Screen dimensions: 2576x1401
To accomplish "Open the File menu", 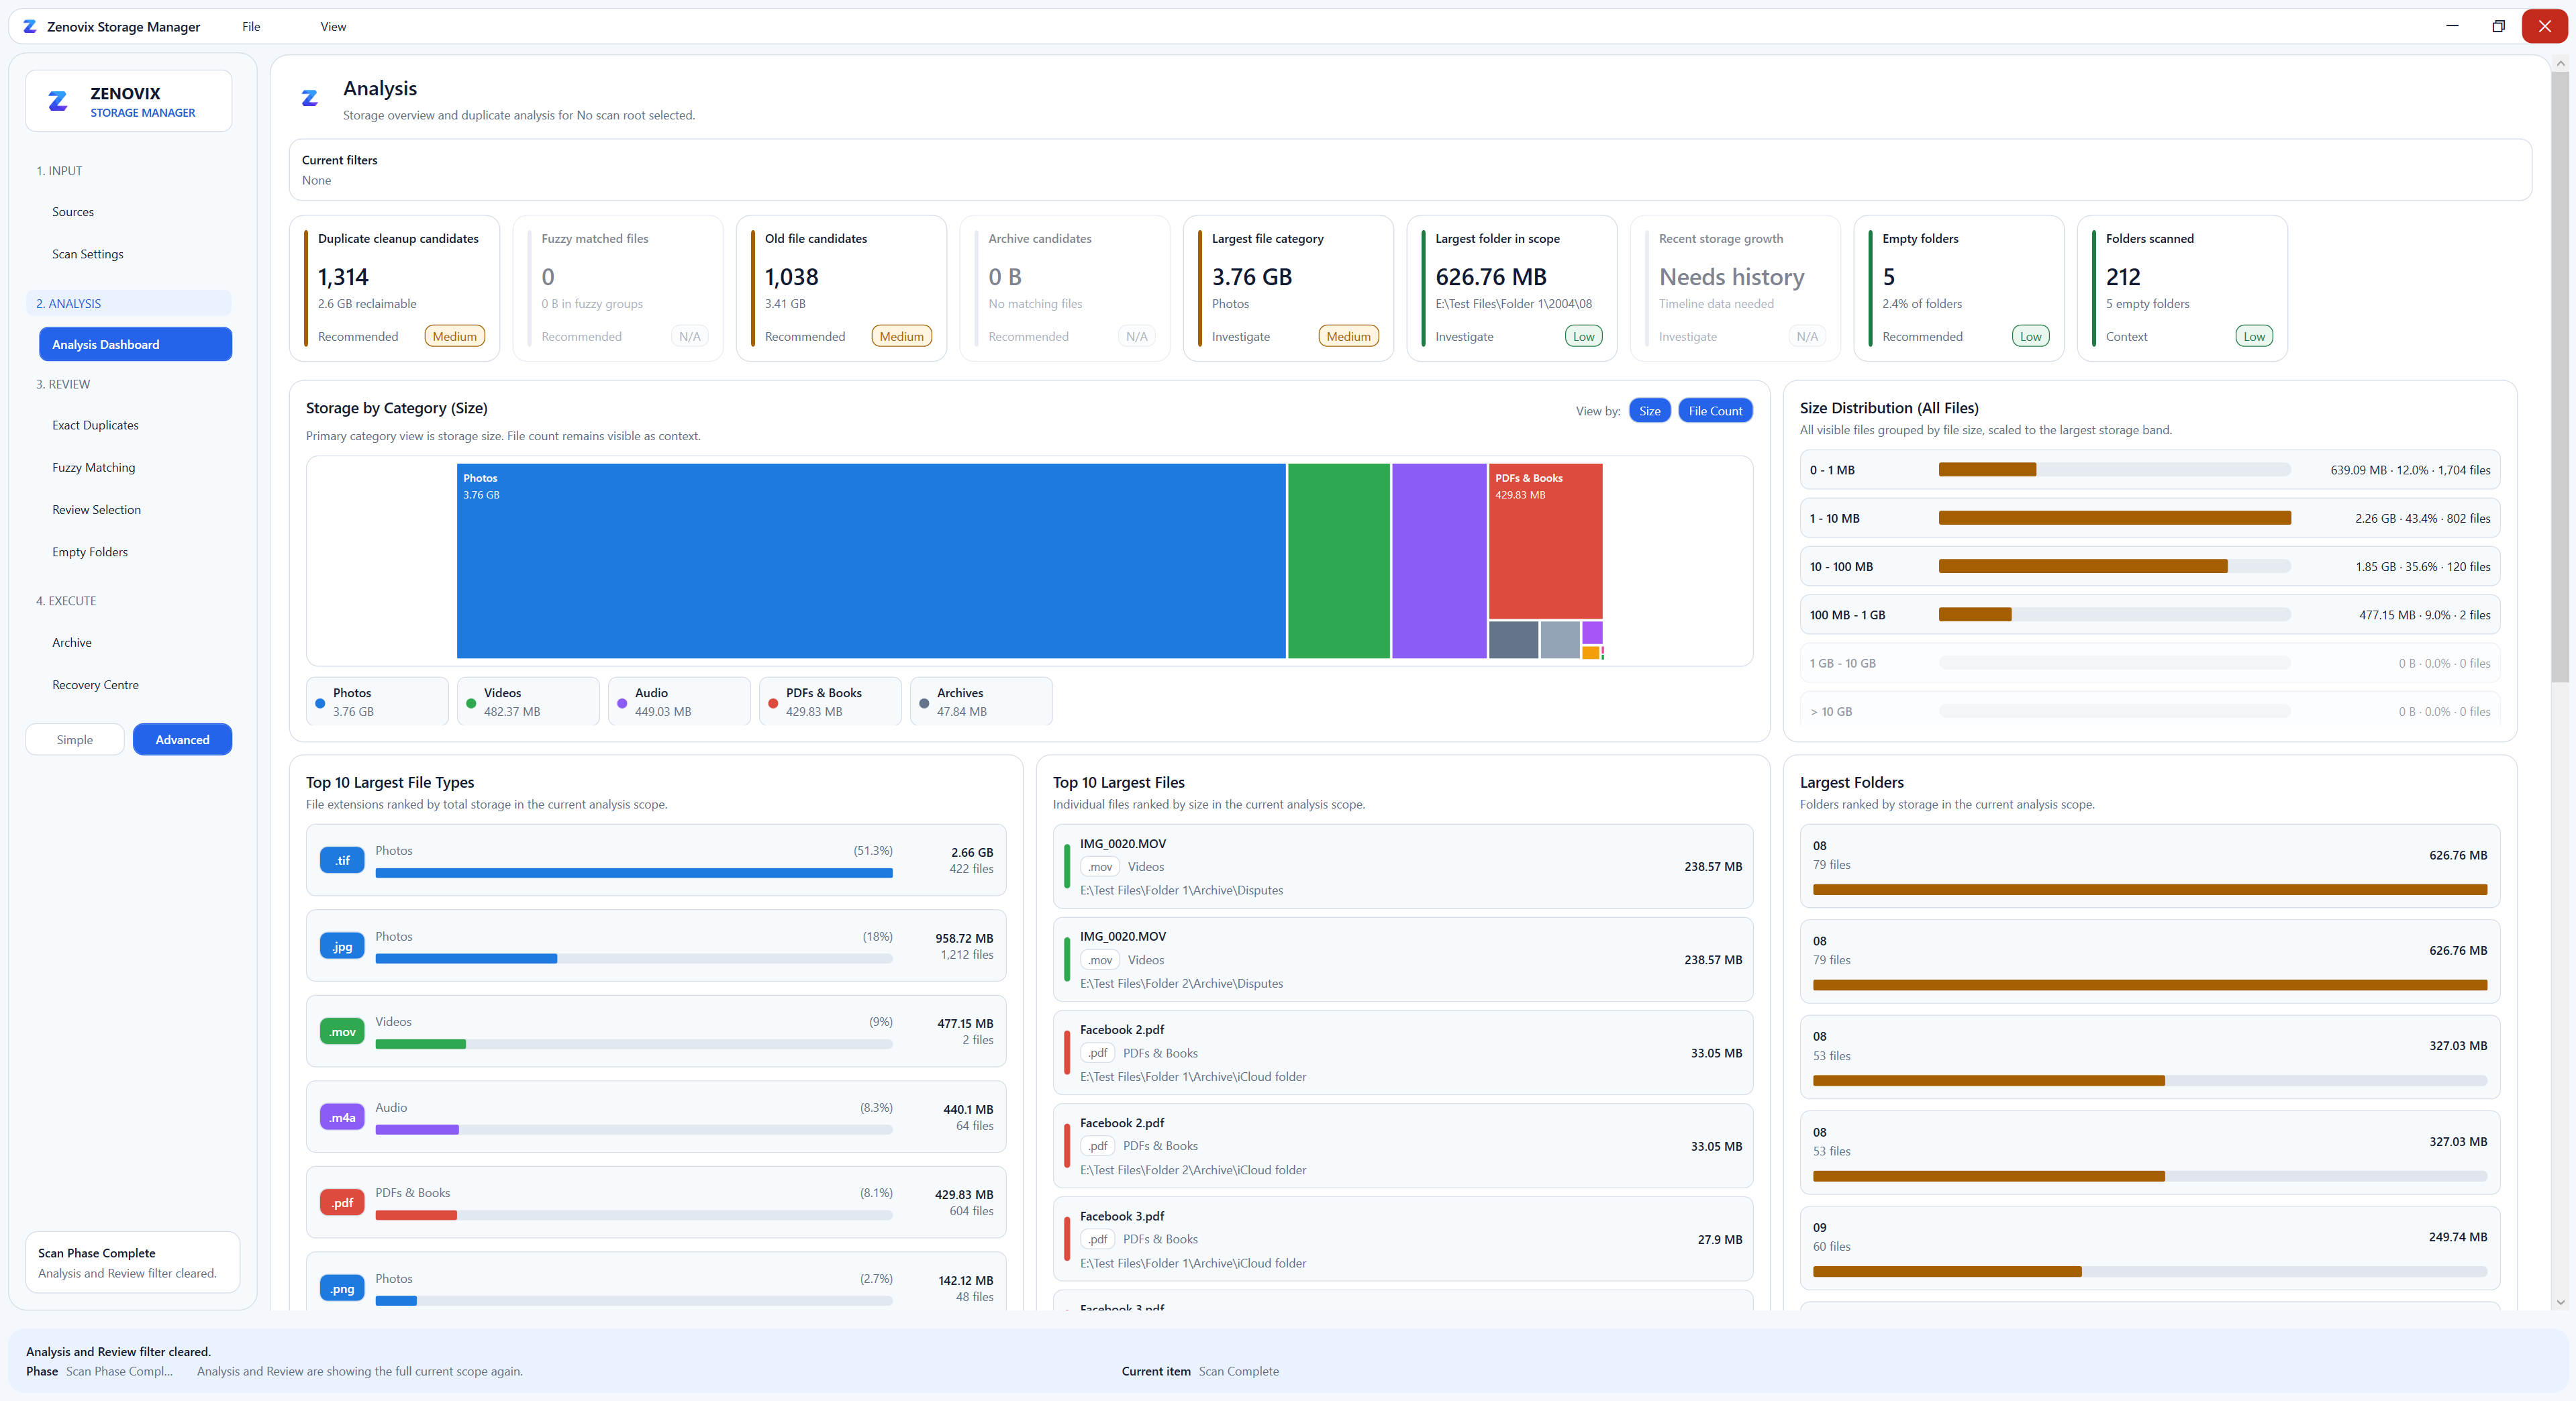I will click(251, 26).
